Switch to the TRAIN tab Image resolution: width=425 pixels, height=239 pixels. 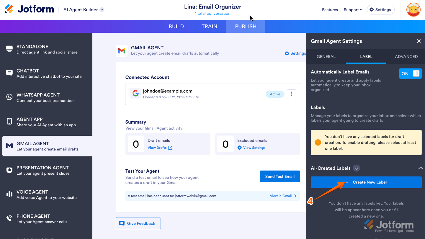tap(209, 26)
